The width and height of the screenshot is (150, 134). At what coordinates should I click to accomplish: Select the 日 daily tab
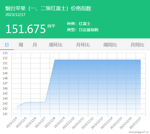click(7, 45)
